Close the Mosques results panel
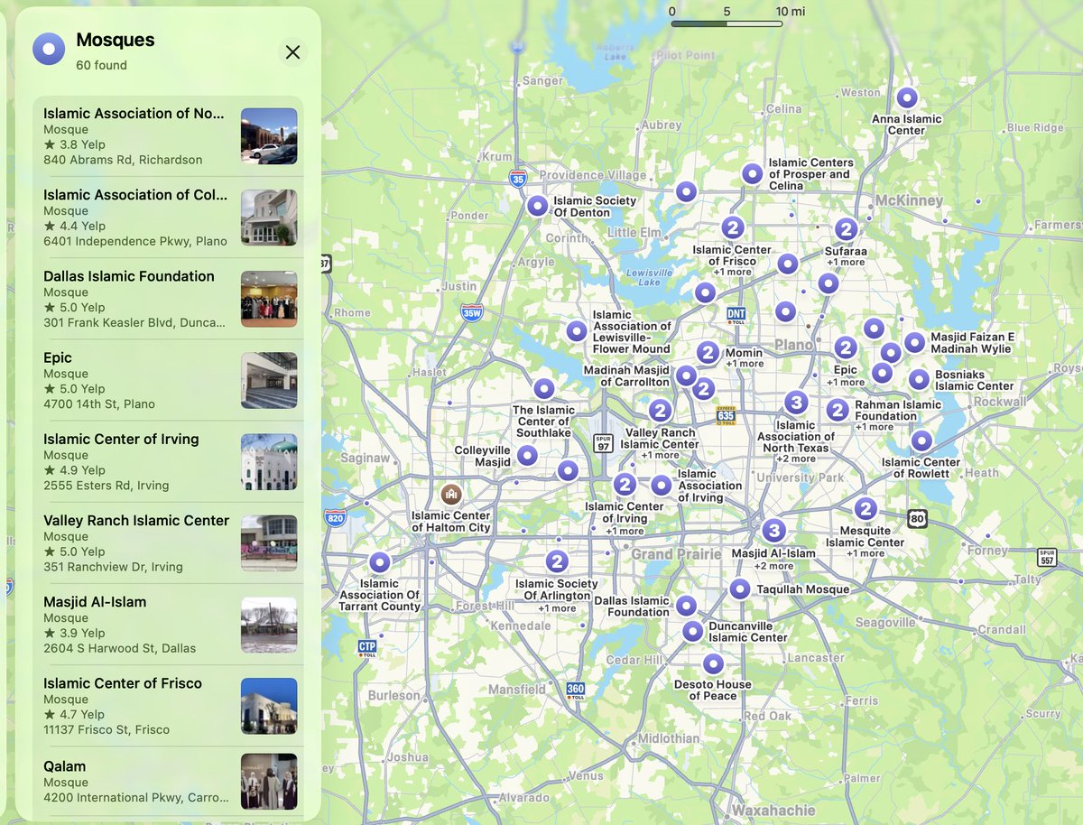The height and width of the screenshot is (825, 1083). (292, 52)
